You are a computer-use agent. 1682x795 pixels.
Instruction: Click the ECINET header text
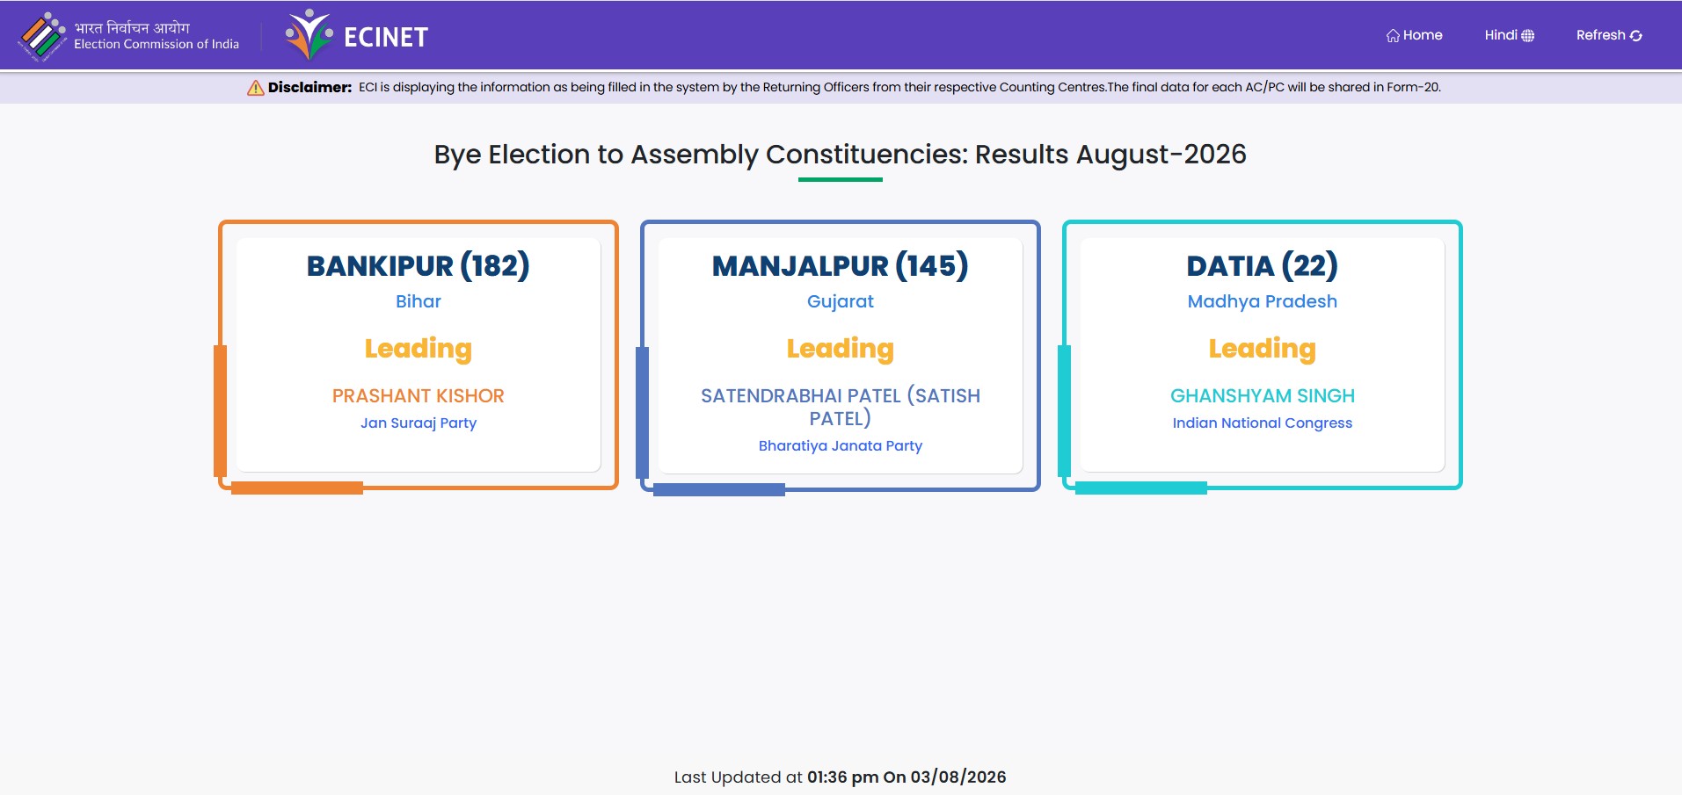pos(386,37)
